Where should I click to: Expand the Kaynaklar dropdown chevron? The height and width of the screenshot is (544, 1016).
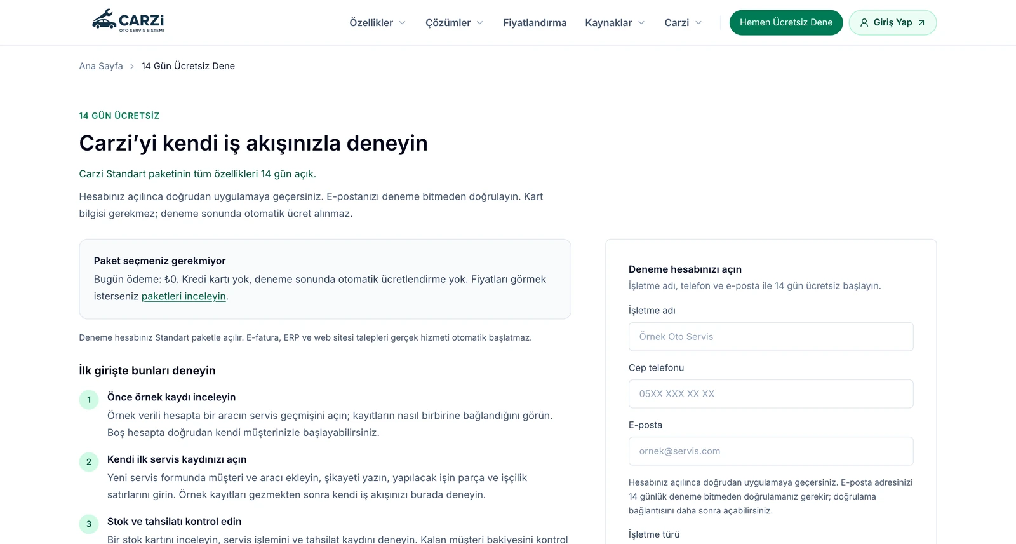[641, 23]
